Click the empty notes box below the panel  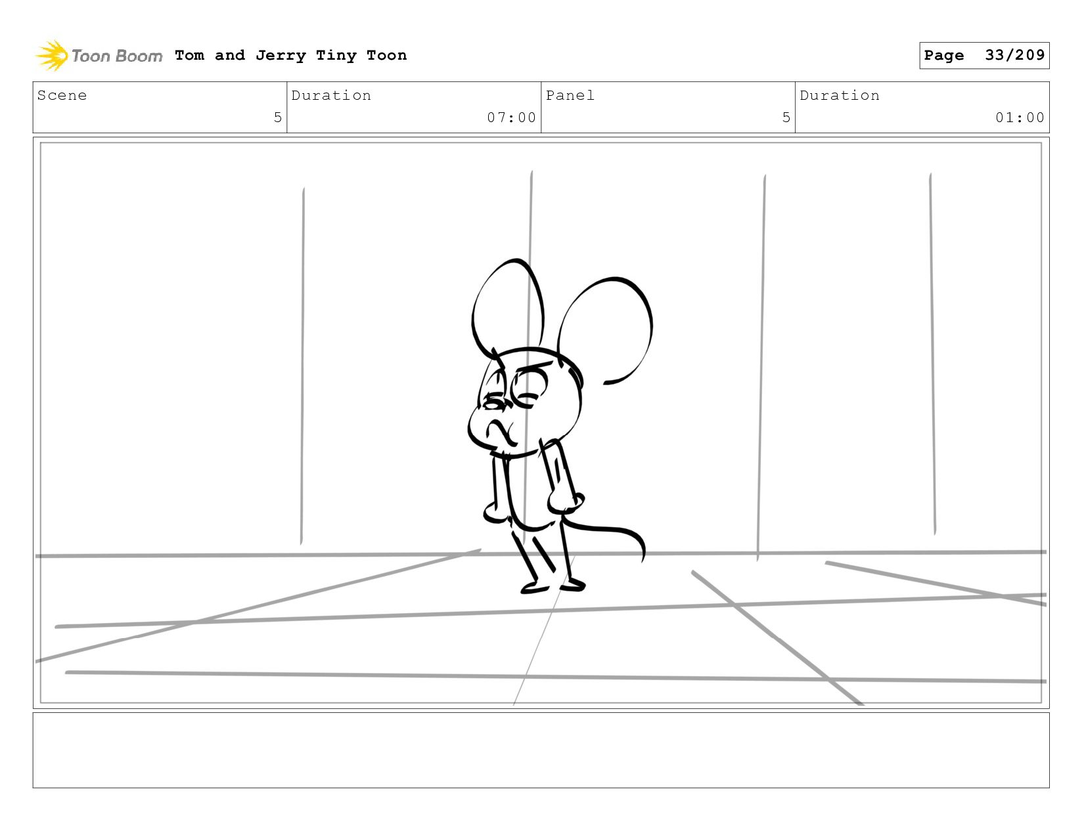tap(541, 750)
